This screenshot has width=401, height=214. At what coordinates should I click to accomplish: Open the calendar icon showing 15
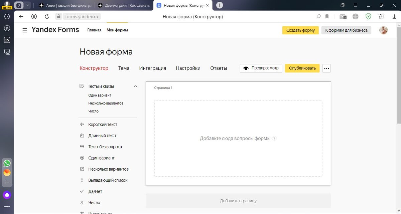point(7,40)
